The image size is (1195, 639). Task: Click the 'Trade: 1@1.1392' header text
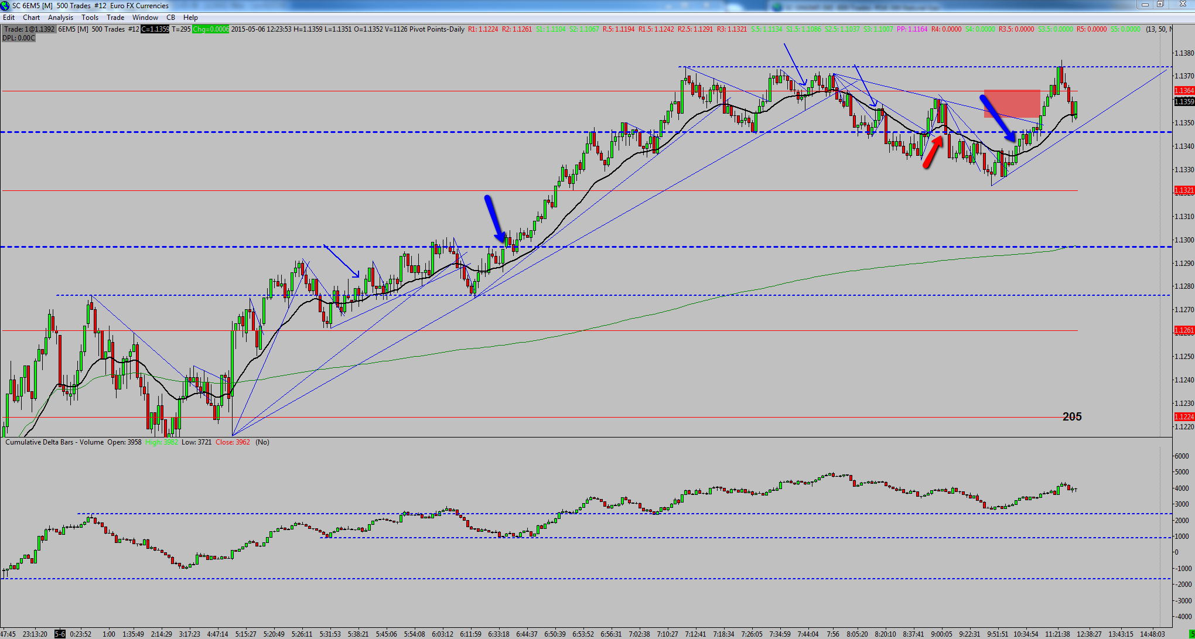tap(29, 29)
